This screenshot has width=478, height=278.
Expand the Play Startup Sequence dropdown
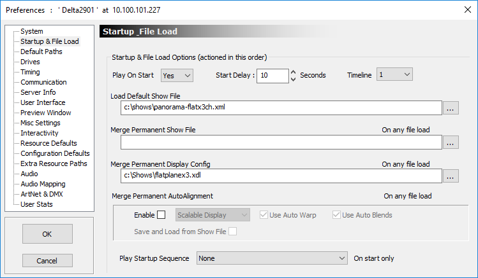272,258
